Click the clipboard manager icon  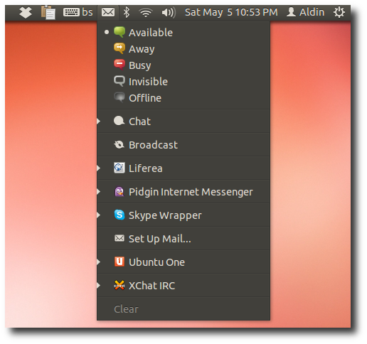pyautogui.click(x=48, y=12)
